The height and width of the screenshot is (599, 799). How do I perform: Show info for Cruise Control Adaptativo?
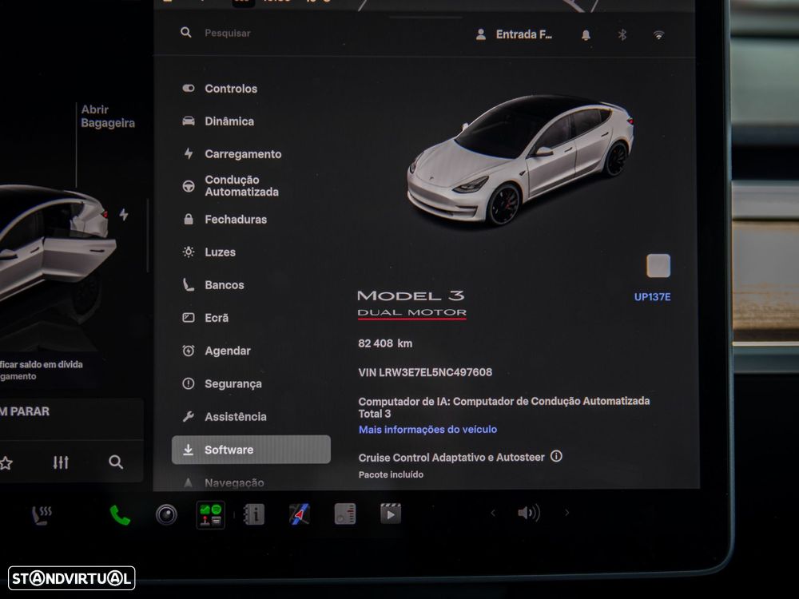(x=556, y=456)
